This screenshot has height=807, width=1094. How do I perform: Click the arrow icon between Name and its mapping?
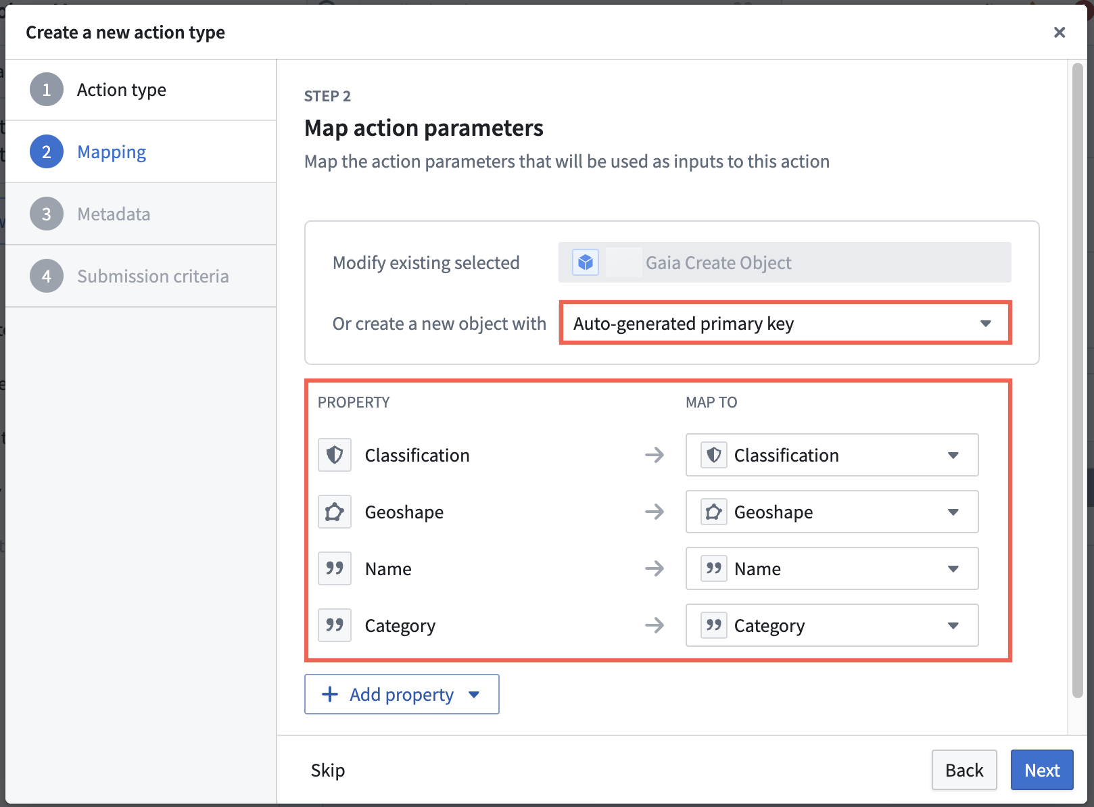coord(654,568)
